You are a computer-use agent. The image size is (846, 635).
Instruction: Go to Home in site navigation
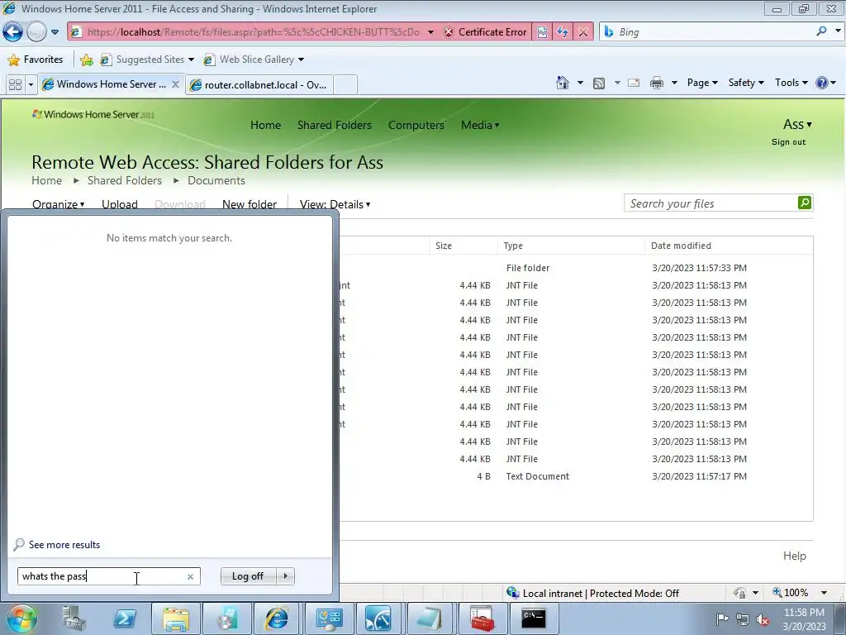click(265, 126)
